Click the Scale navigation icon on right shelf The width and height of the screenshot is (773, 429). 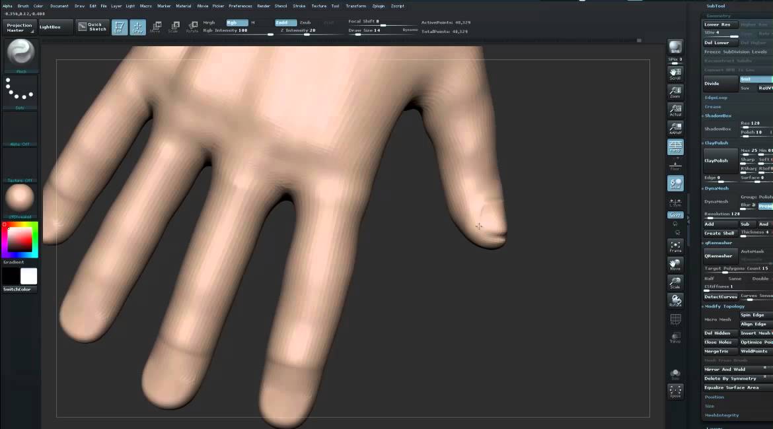pyautogui.click(x=675, y=282)
